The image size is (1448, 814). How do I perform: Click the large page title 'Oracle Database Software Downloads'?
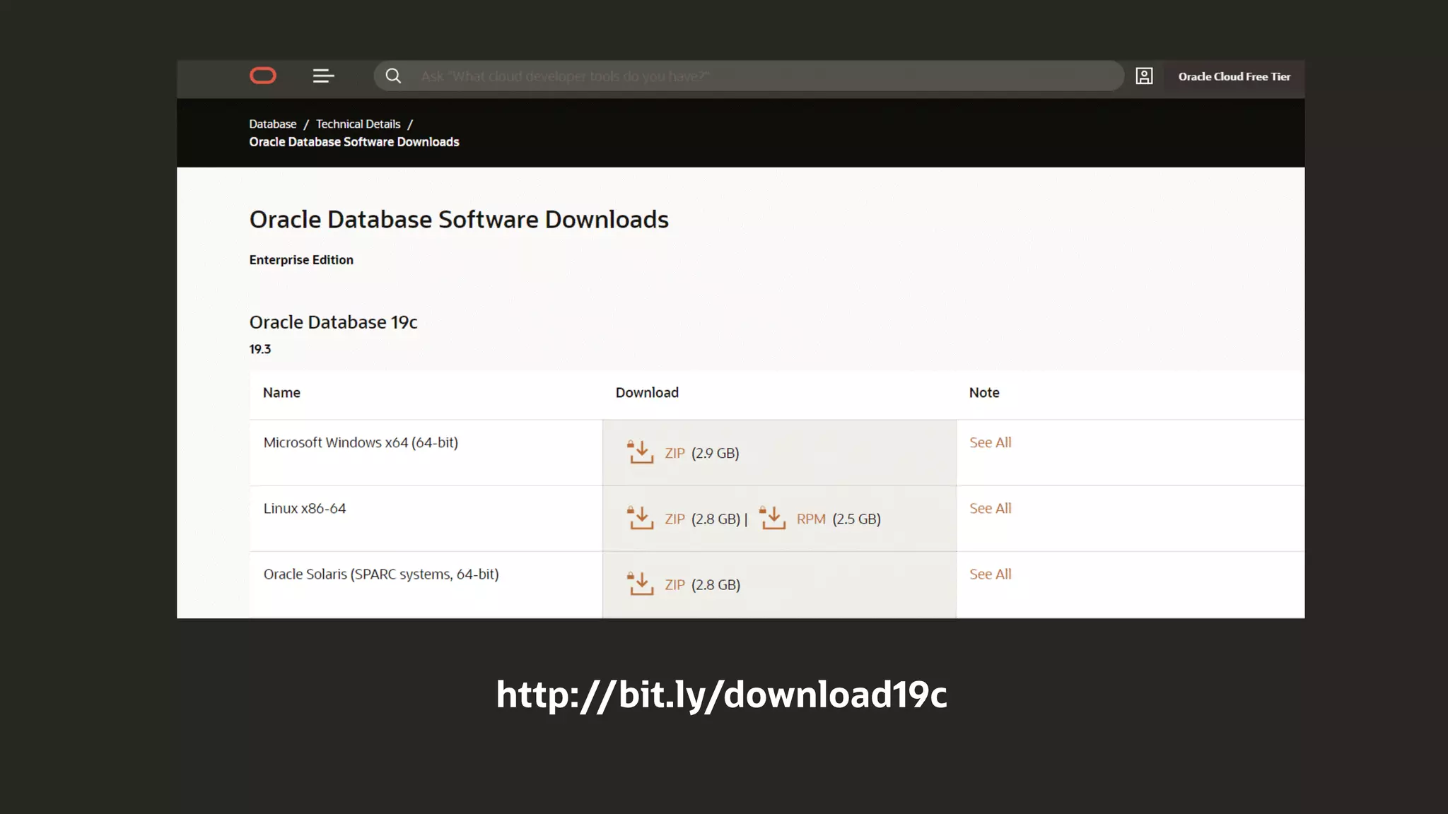(459, 220)
